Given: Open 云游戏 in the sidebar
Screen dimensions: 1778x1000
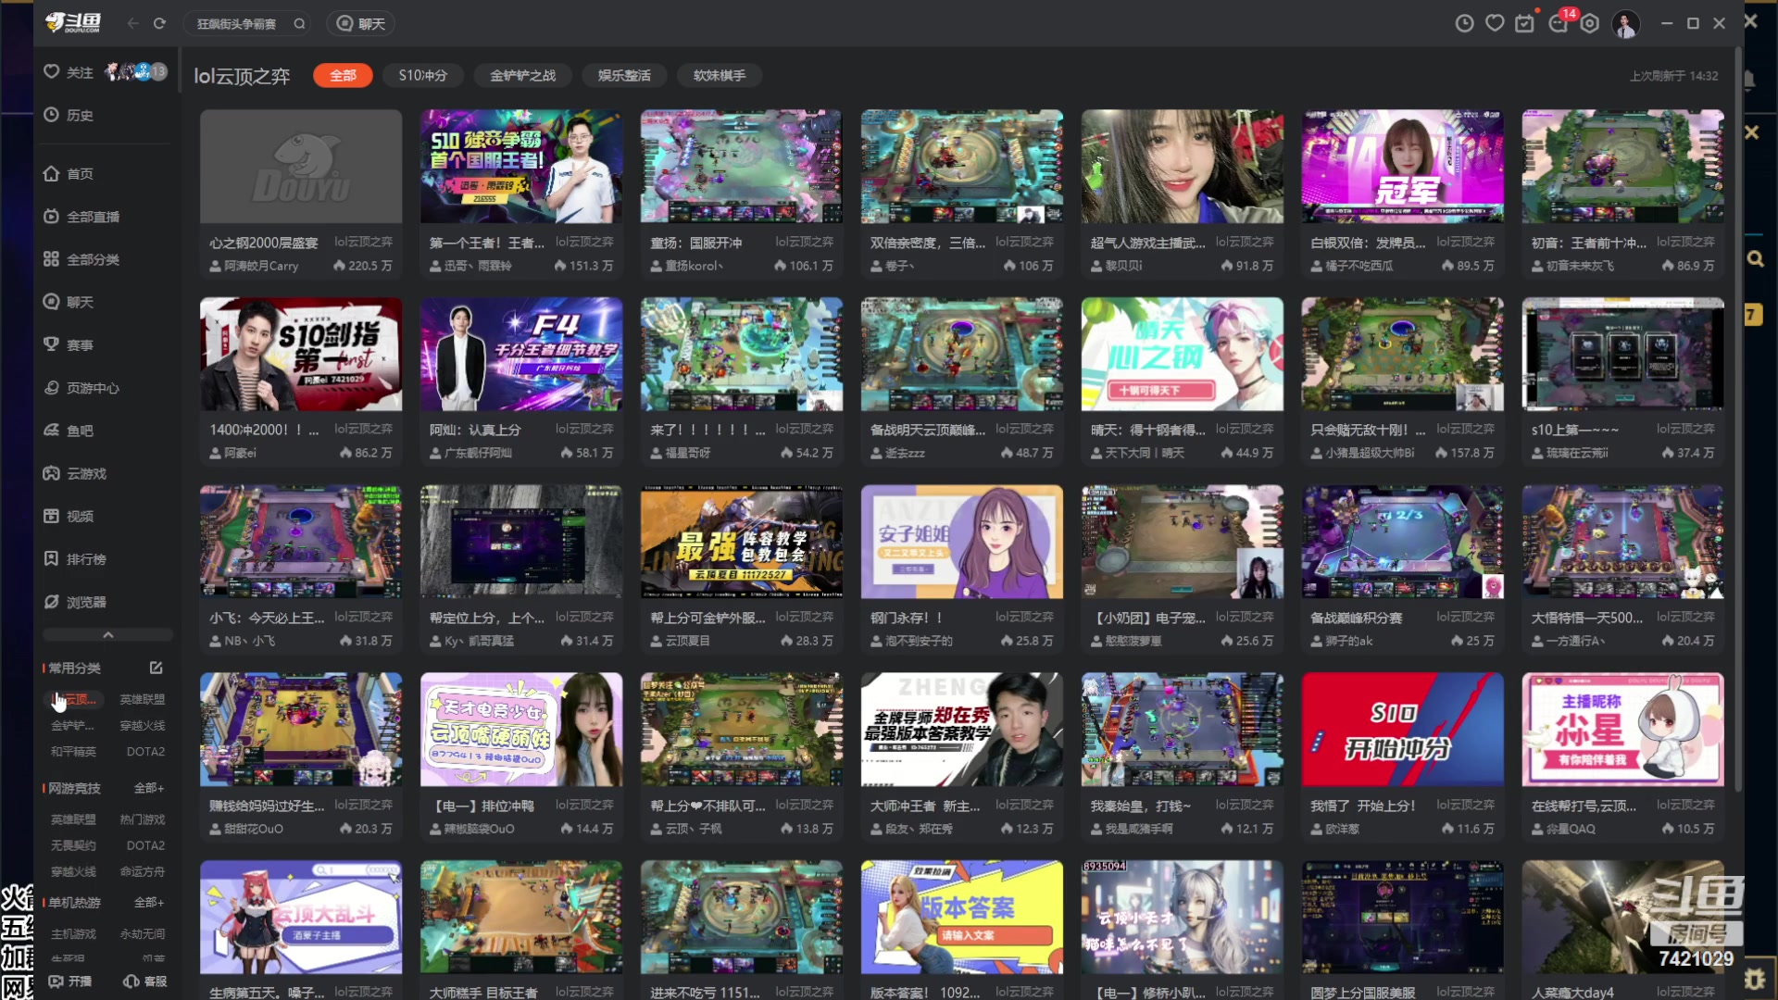Looking at the screenshot, I should (75, 473).
